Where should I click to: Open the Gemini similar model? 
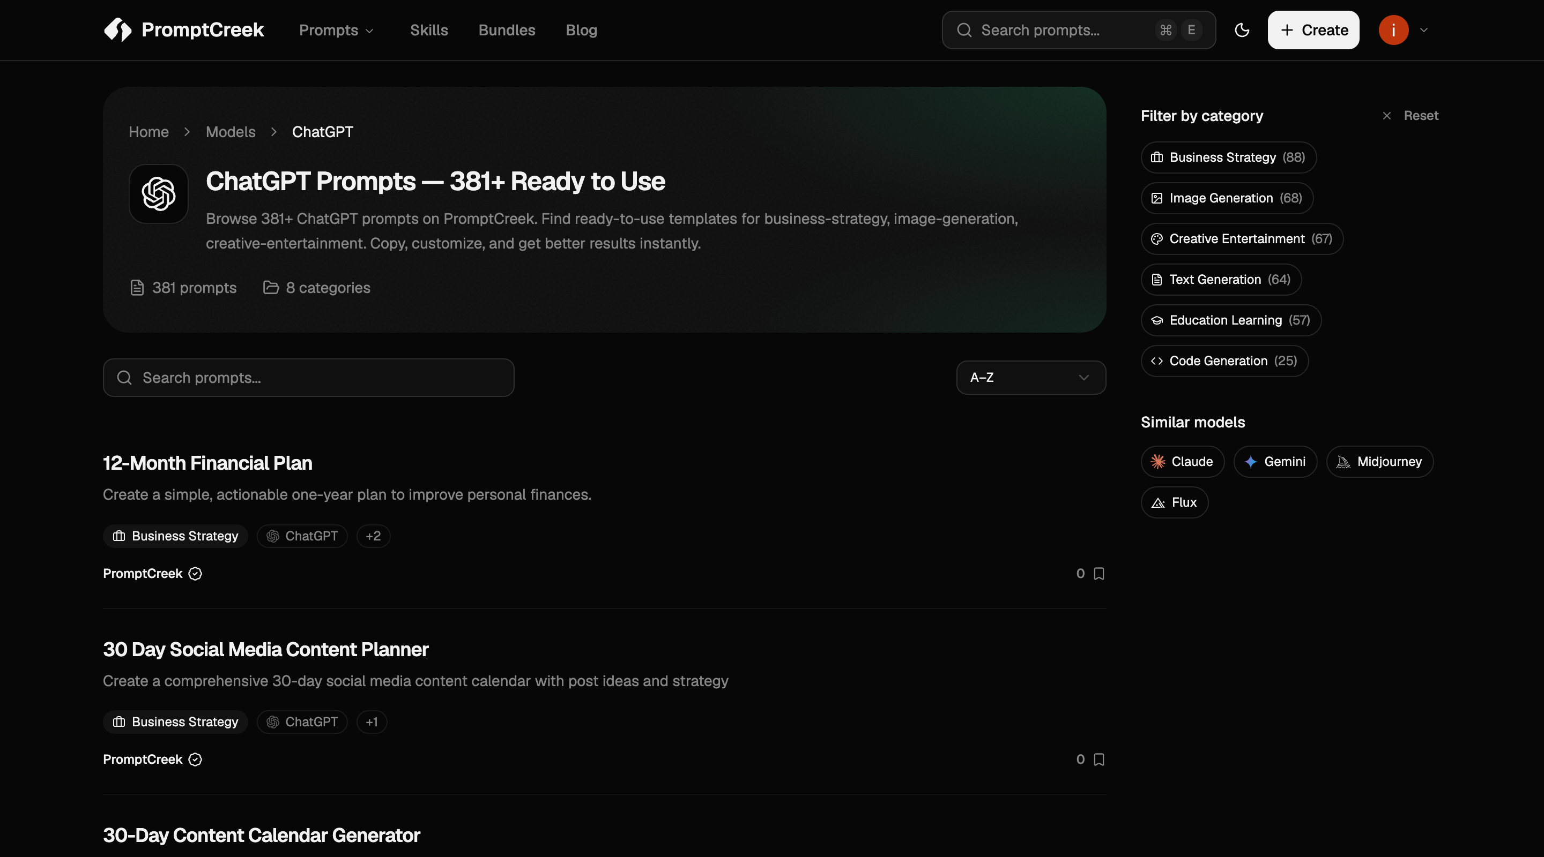(1275, 462)
